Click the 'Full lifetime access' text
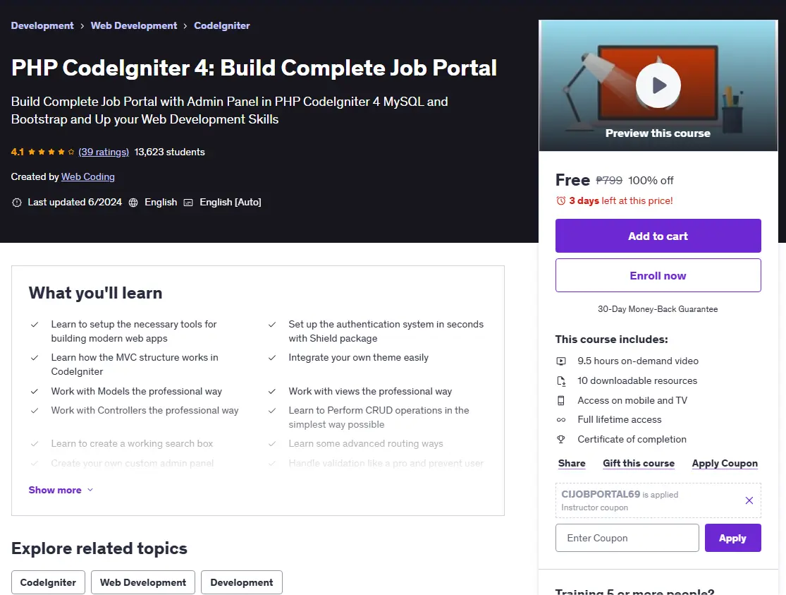Image resolution: width=786 pixels, height=595 pixels. (x=619, y=420)
